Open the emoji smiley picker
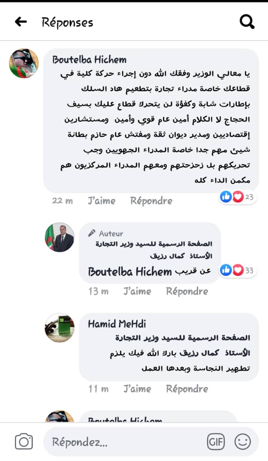268x461 pixels. [x=242, y=442]
